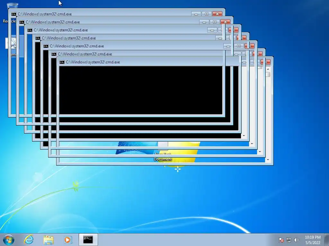The height and width of the screenshot is (246, 329).
Task: Select title text of the lowest cmd window
Action: (93, 62)
